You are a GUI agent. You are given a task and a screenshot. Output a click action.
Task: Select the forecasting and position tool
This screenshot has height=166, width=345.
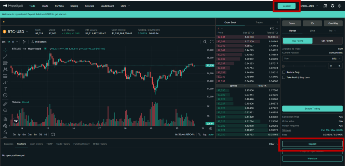tap(5, 76)
